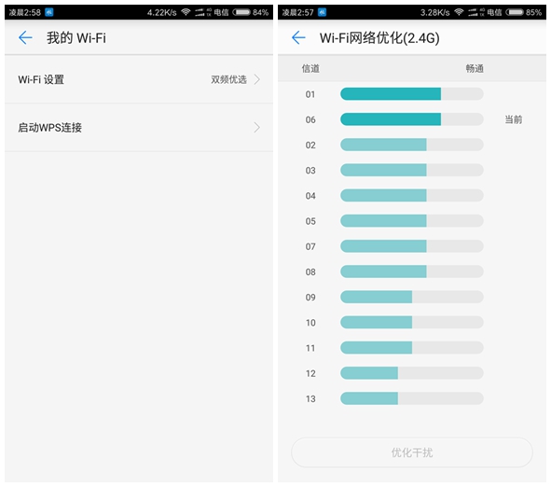The width and height of the screenshot is (551, 487).
Task: Tap the 我的 Wi-Fi title
Action: pyautogui.click(x=76, y=38)
